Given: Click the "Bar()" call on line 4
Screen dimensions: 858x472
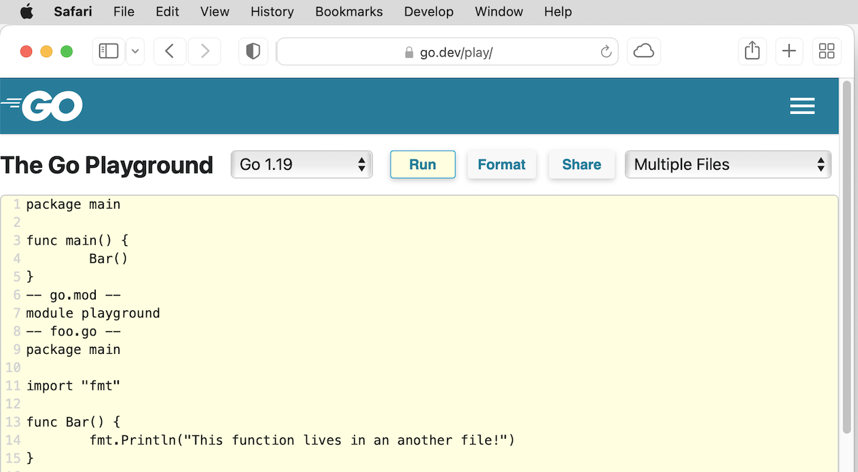Looking at the screenshot, I should coord(109,258).
